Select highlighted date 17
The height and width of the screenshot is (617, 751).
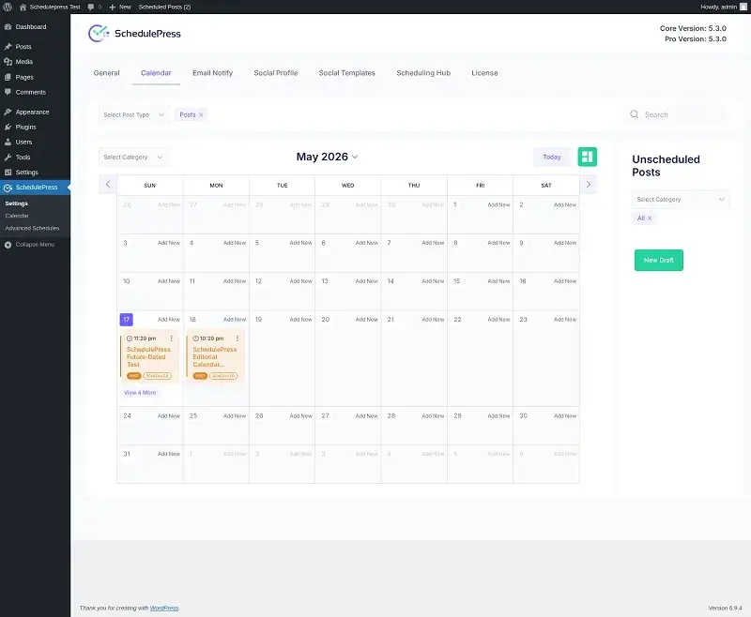(126, 320)
